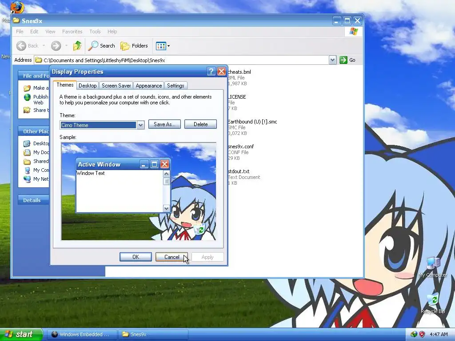Close the Display Properties dialog

coord(221,71)
